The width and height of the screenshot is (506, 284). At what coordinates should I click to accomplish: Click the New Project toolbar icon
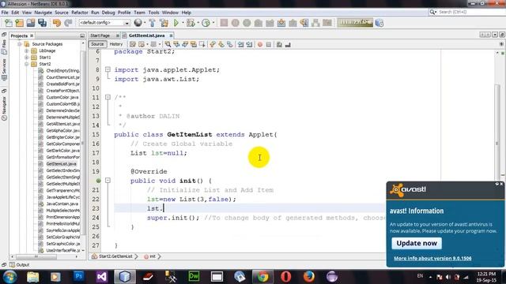pos(19,23)
